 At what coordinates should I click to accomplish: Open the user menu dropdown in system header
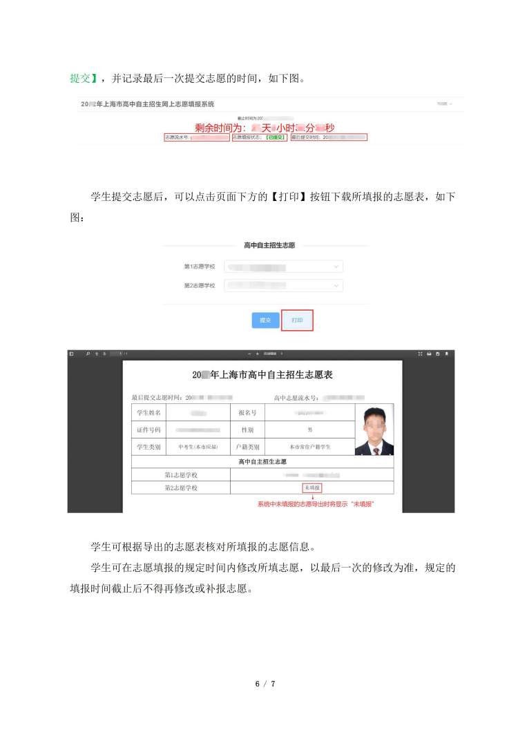coord(444,104)
